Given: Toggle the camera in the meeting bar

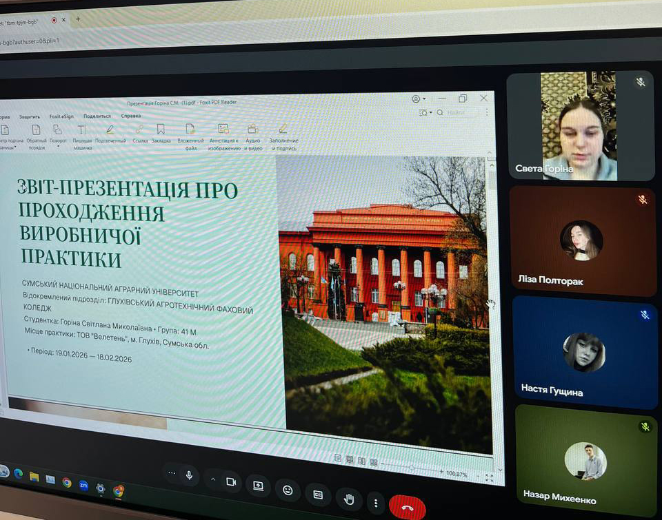Looking at the screenshot, I should pyautogui.click(x=231, y=482).
